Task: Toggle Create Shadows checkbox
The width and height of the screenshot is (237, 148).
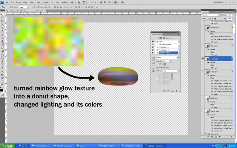Action: [x=157, y=67]
